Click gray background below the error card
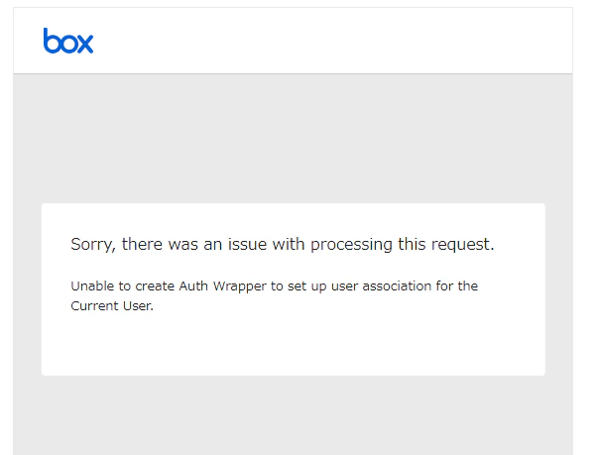The height and width of the screenshot is (455, 596). 293,416
